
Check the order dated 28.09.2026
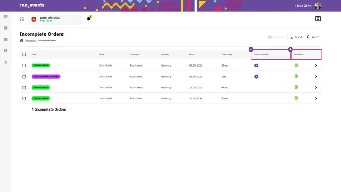24,87
